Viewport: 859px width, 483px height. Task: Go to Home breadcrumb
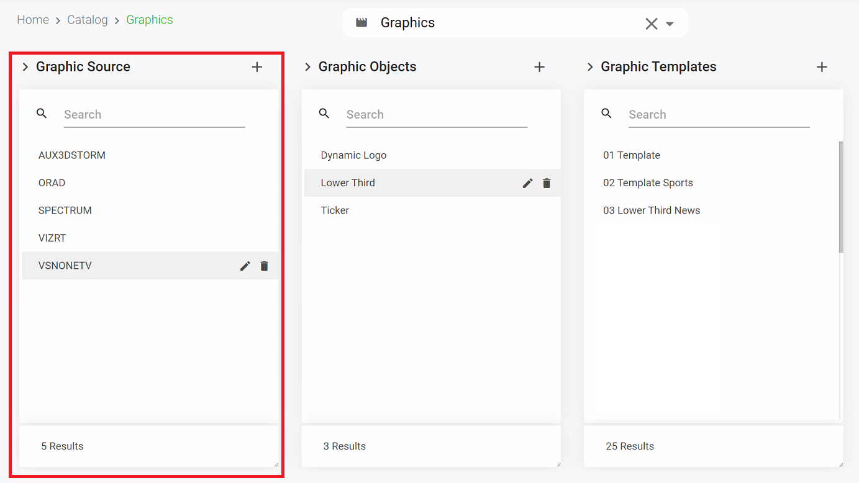tap(33, 20)
